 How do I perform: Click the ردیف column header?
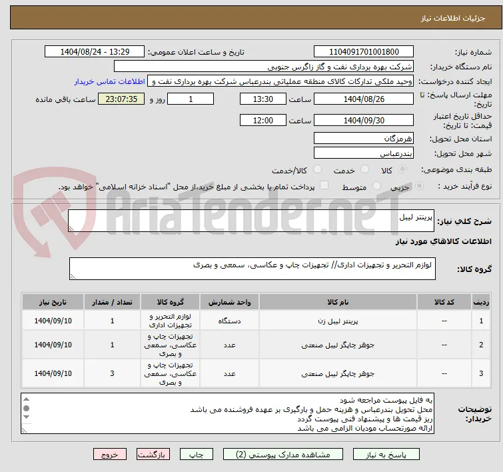click(x=481, y=302)
